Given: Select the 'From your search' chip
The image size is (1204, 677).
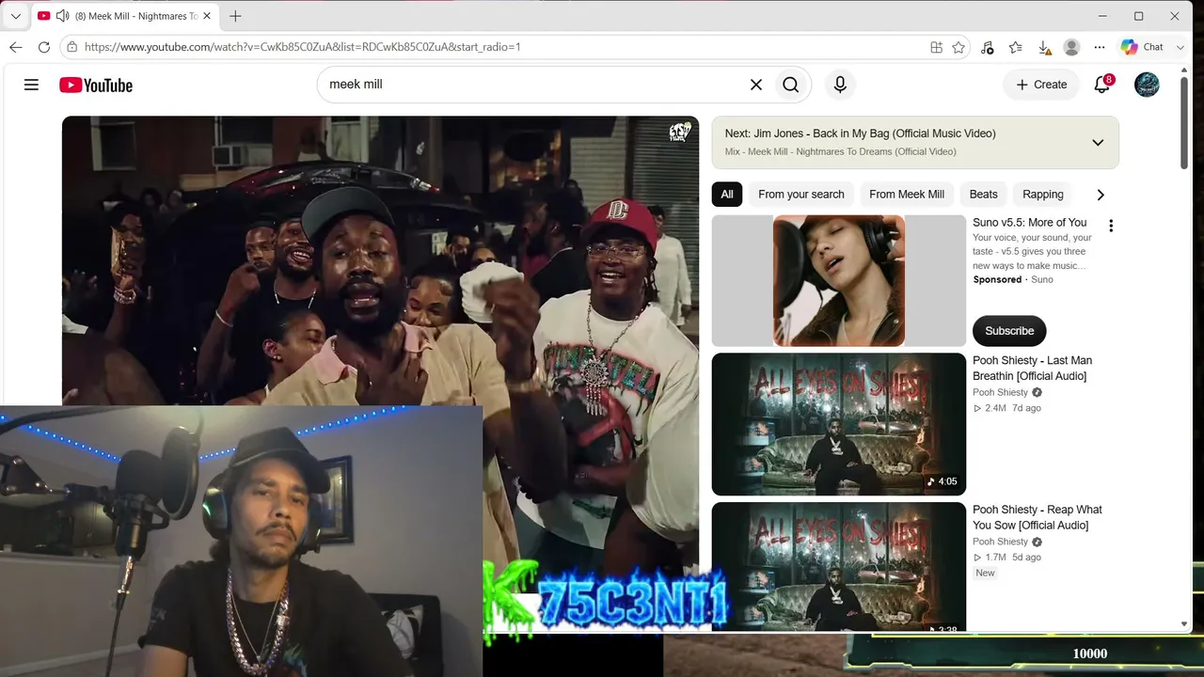Looking at the screenshot, I should coord(801,195).
